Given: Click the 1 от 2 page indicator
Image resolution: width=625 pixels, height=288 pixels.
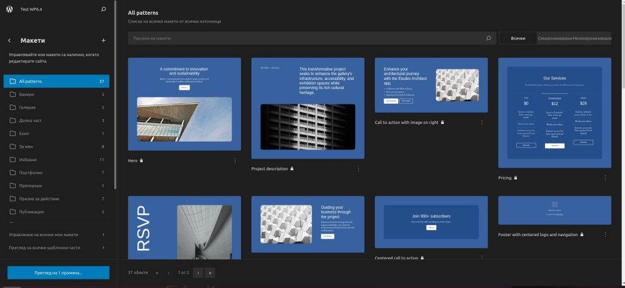Looking at the screenshot, I should [x=183, y=273].
